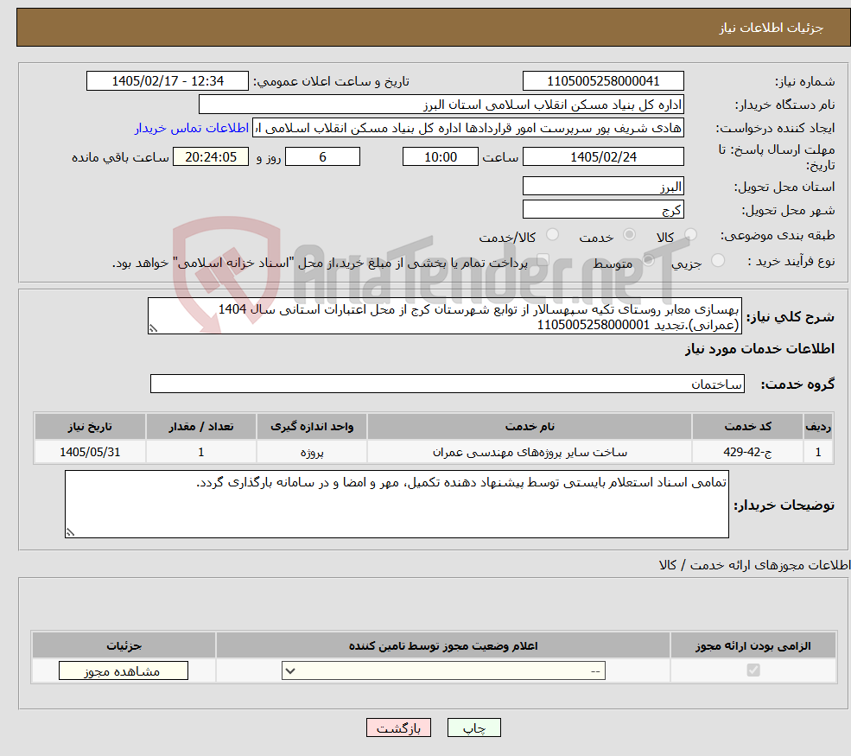
Task: Click the جزئیات column header in license table
Action: pyautogui.click(x=124, y=645)
